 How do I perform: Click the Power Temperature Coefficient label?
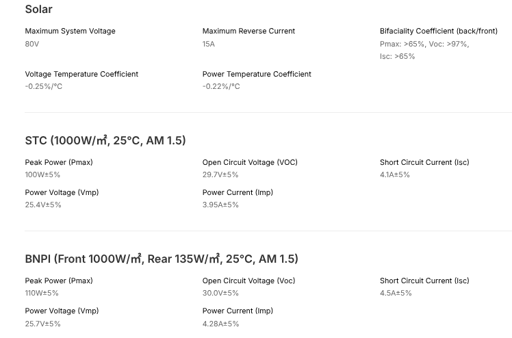[x=257, y=74]
